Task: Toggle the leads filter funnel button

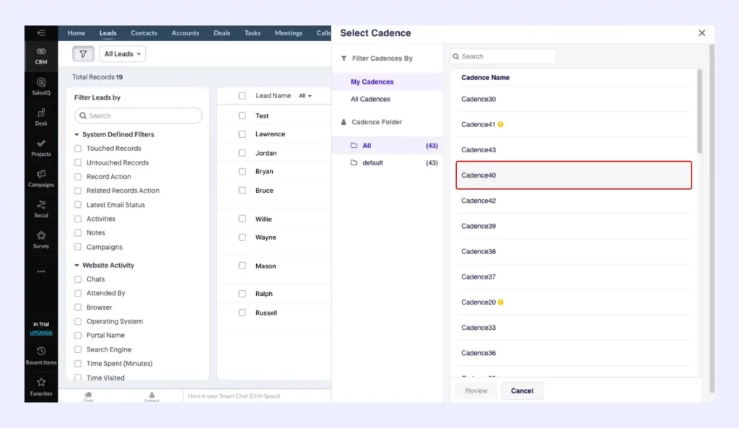Action: (83, 53)
